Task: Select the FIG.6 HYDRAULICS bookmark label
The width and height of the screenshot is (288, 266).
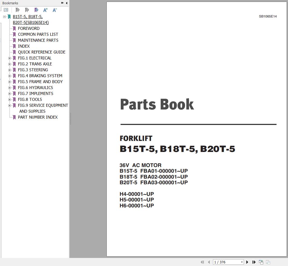Action: [x=35, y=88]
